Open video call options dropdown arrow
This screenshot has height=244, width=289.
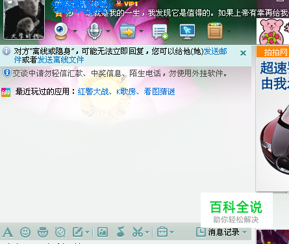(75, 31)
